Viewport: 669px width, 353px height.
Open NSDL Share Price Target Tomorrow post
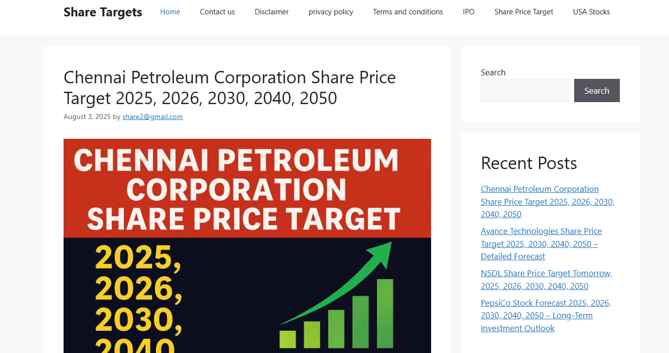click(546, 280)
